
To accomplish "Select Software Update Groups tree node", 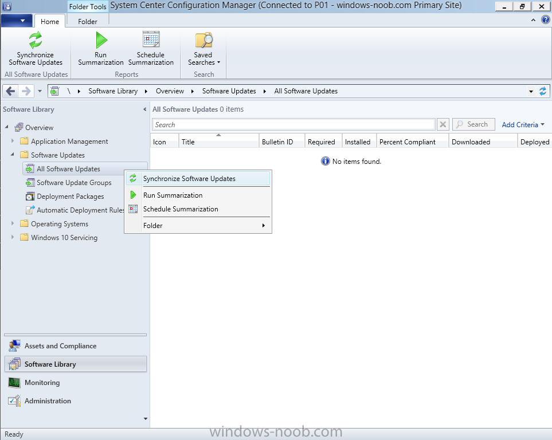I will coord(74,183).
